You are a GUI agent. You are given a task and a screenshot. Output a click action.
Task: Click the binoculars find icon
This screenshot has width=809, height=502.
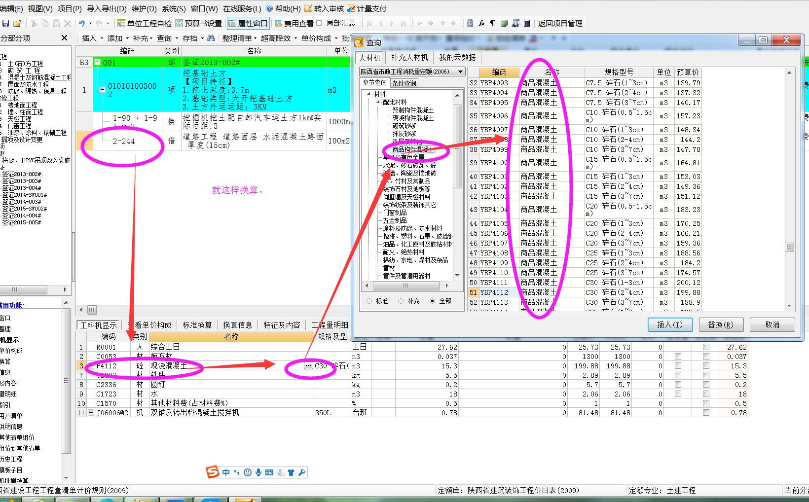(211, 38)
